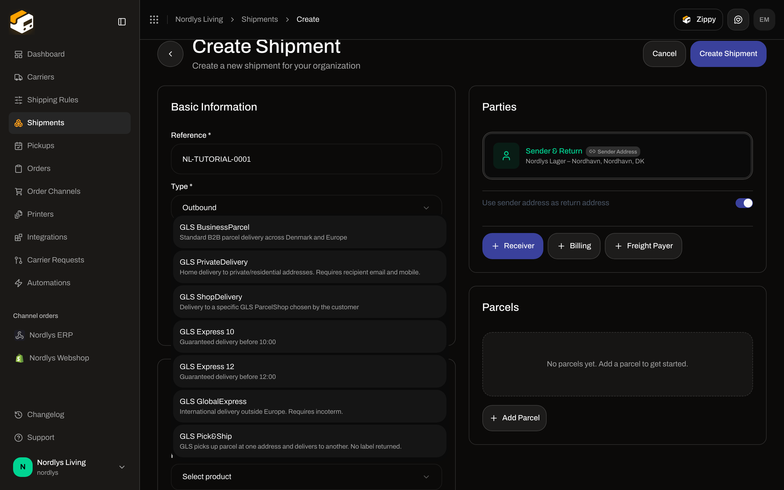The height and width of the screenshot is (490, 784).
Task: Click the Support help icon
Action: [19, 437]
